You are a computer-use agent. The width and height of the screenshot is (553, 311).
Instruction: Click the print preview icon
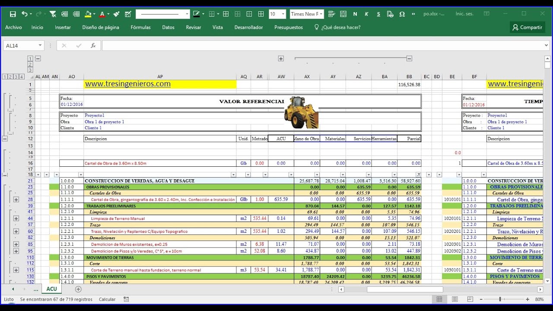pyautogui.click(x=390, y=14)
